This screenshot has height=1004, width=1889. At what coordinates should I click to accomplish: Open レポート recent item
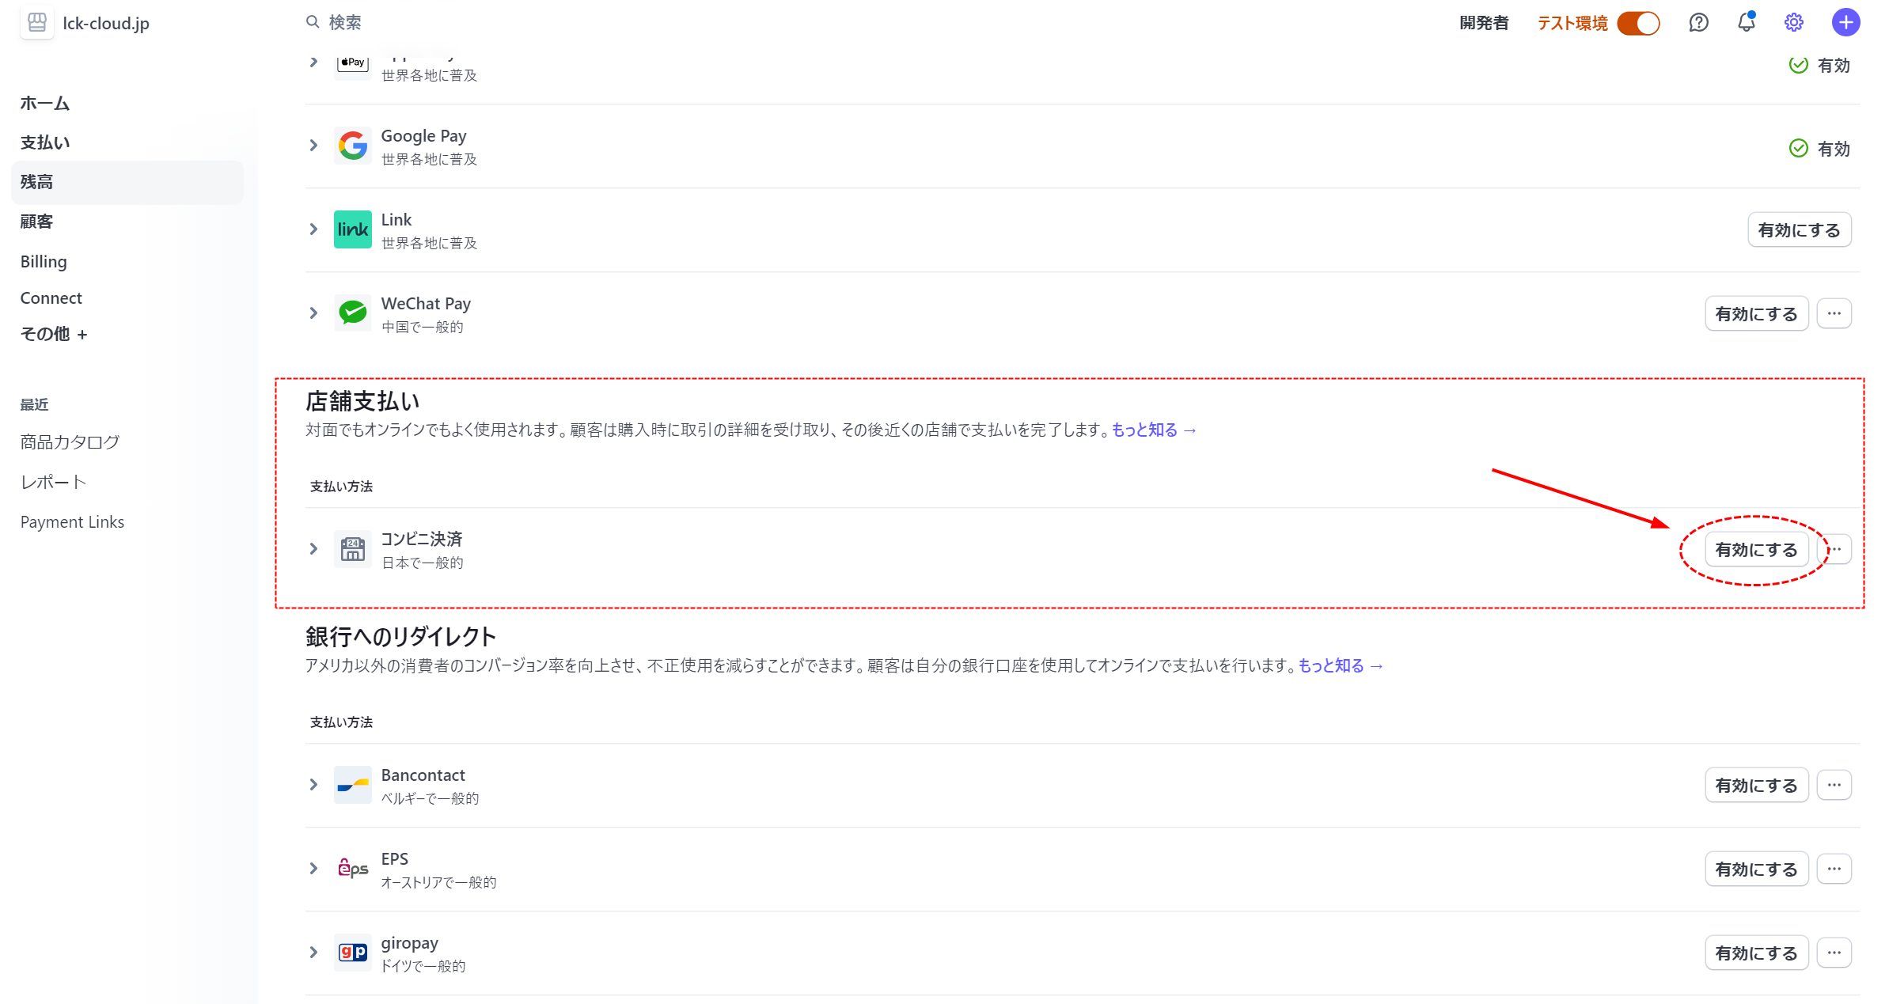[x=53, y=482]
